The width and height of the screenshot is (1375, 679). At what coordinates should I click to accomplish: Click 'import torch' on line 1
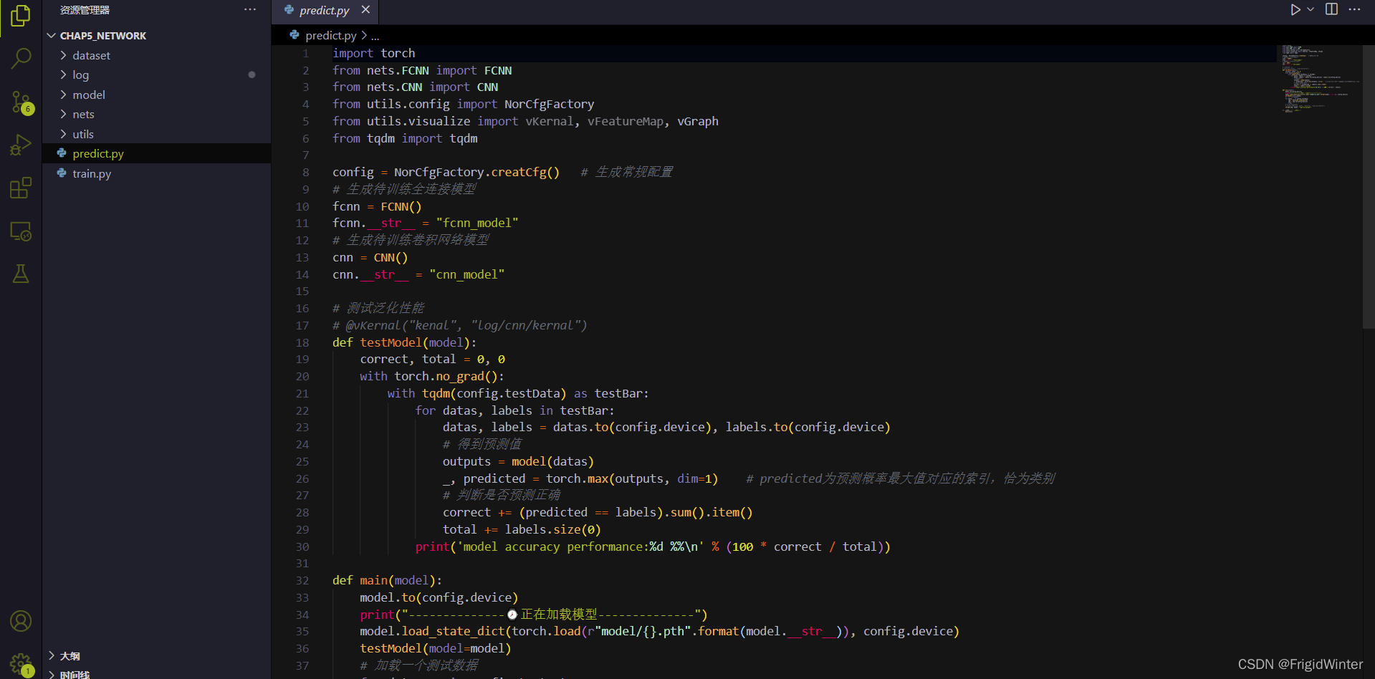(373, 53)
